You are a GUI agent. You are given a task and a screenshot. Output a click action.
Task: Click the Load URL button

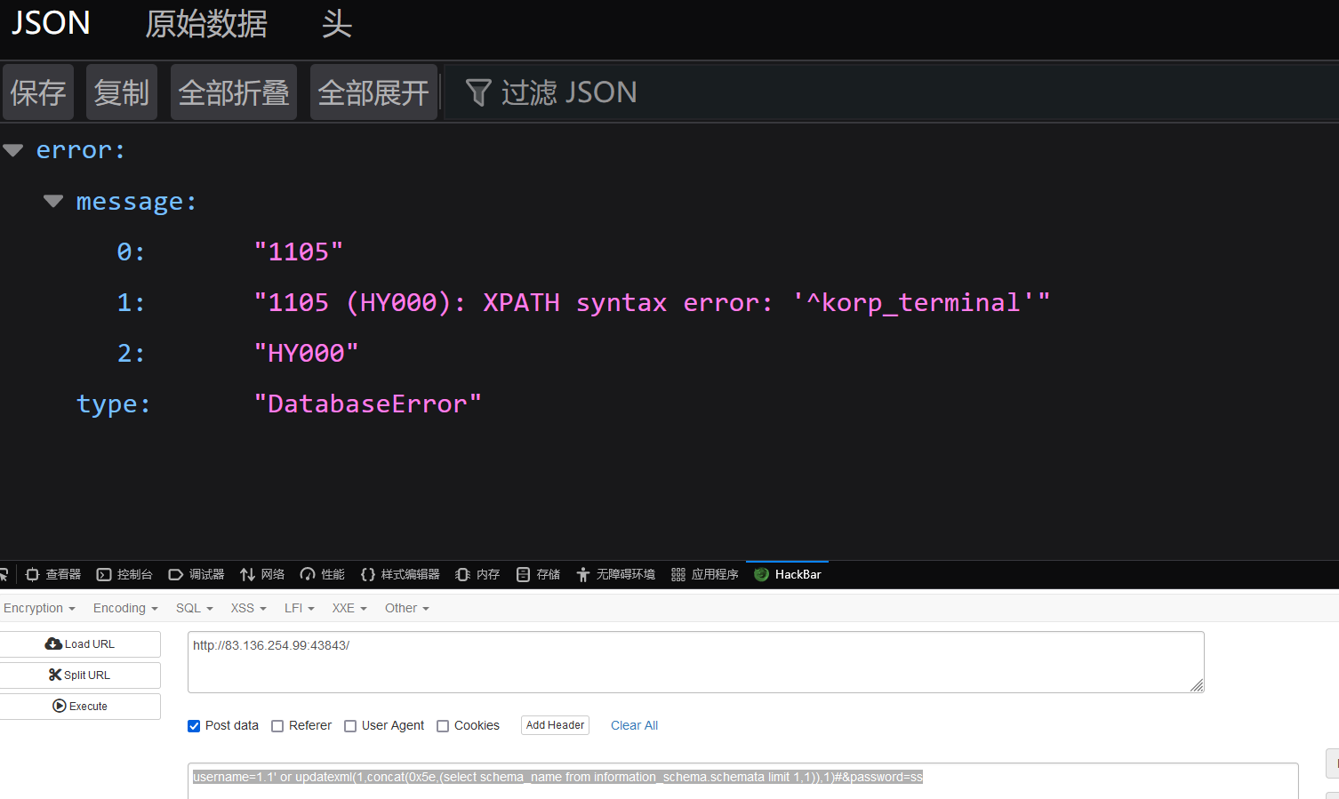click(x=80, y=643)
